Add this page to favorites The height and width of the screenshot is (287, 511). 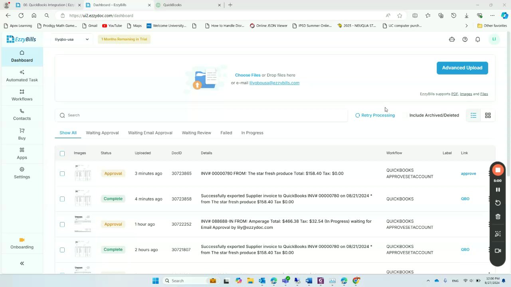(400, 16)
